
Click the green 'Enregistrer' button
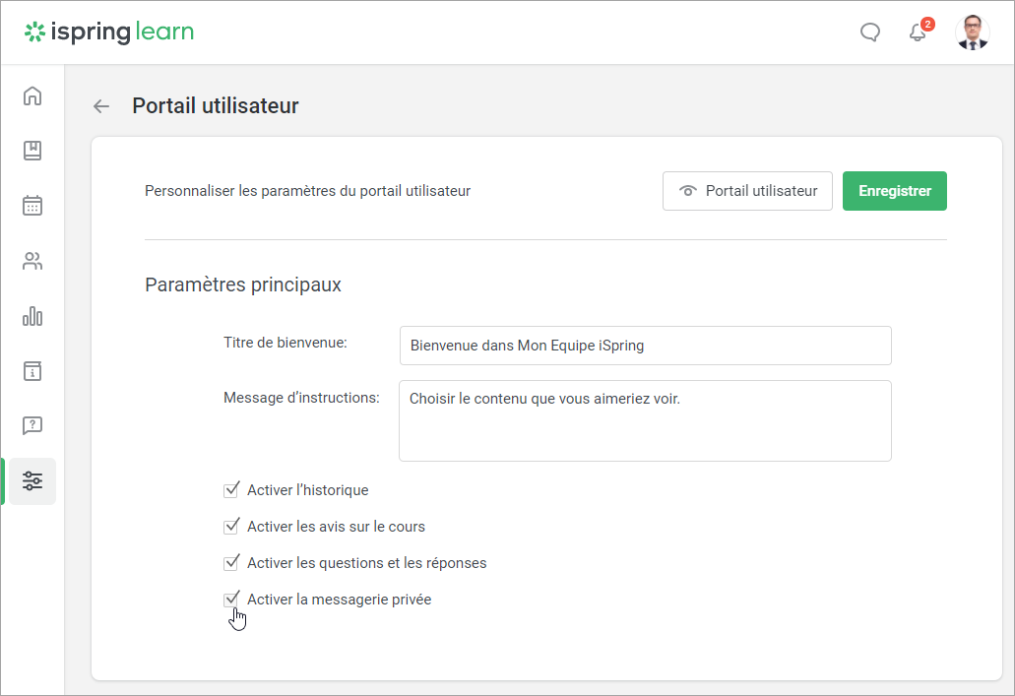(x=894, y=190)
